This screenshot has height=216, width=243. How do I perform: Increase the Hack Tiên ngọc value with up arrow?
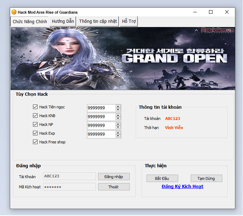point(118,106)
